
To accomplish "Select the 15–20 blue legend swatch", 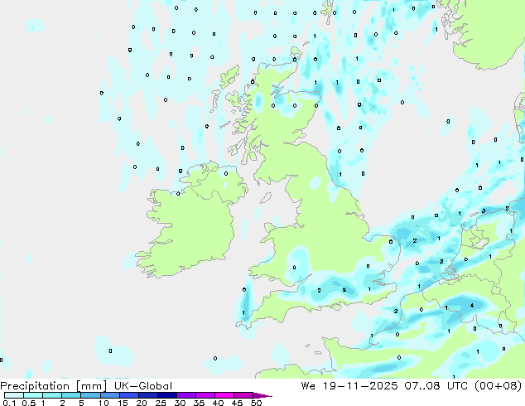I will tap(129, 395).
